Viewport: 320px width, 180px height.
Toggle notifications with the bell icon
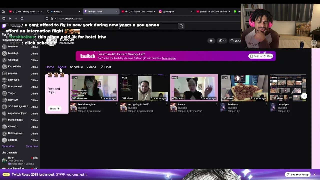[x=220, y=41]
